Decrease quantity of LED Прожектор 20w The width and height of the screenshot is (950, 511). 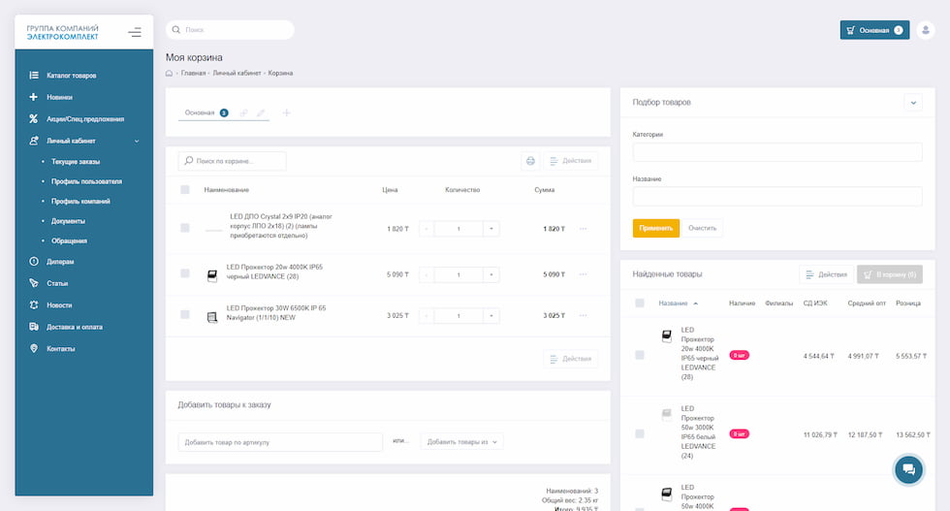(x=427, y=274)
